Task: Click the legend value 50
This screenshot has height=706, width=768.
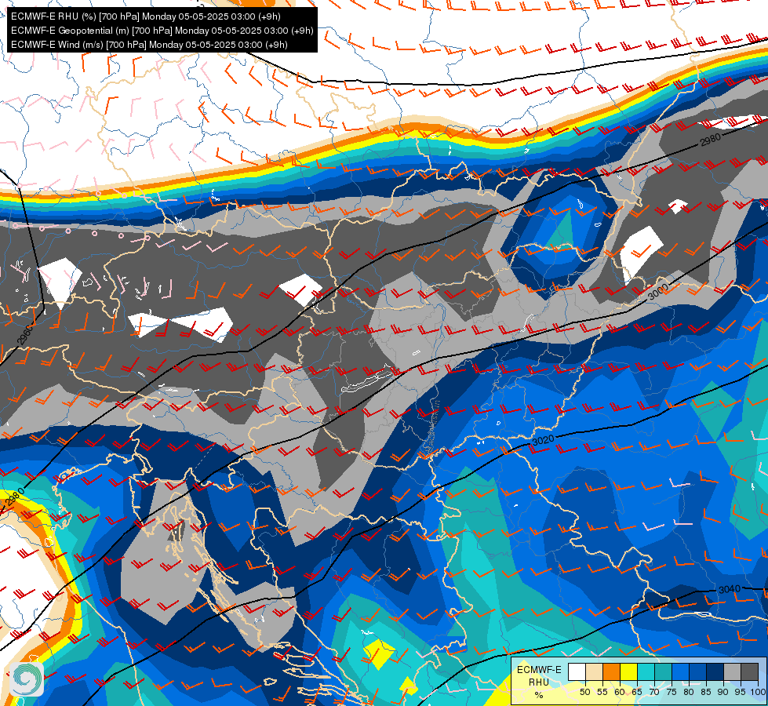Action: point(584,692)
